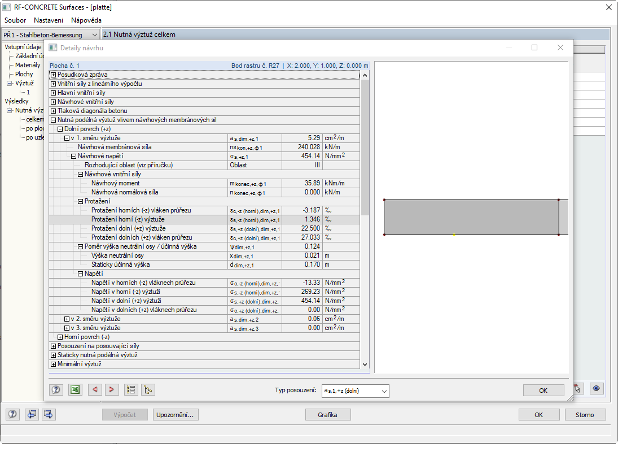The width and height of the screenshot is (618, 464).
Task: Expand Posudková zpráva row
Action: tap(53, 75)
